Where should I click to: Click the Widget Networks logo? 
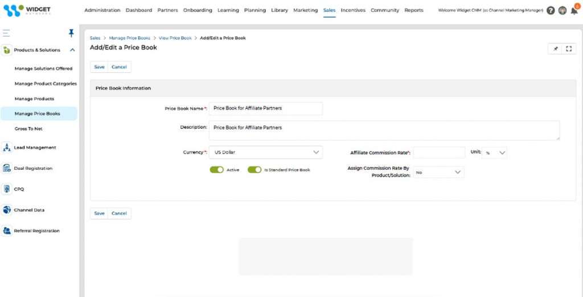click(27, 10)
